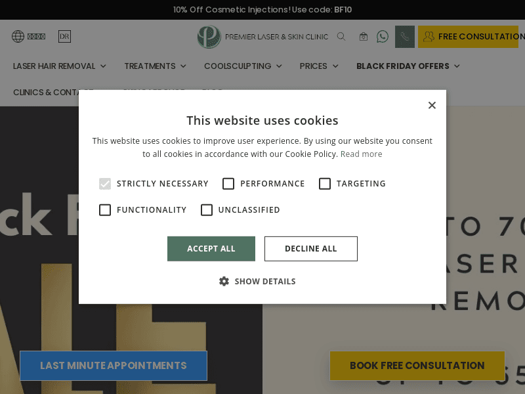Click the Show Details gear icon
This screenshot has height=394, width=525.
coord(224,281)
